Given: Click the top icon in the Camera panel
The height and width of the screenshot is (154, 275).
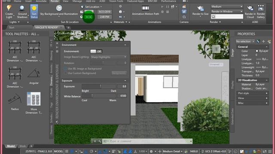Looking at the screenshot, I should pyautogui.click(x=184, y=7).
